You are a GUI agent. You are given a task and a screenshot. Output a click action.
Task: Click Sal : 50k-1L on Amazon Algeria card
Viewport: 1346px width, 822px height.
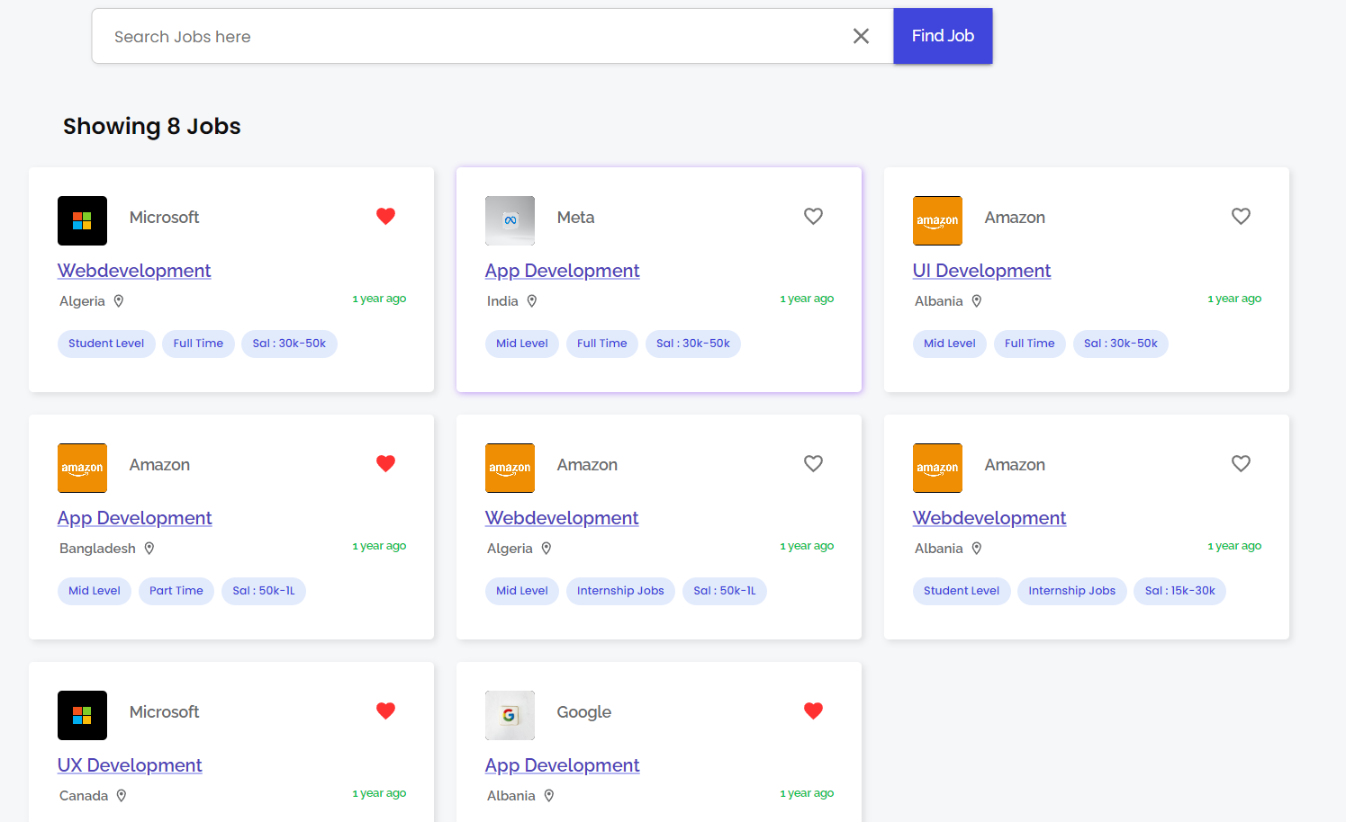(725, 591)
